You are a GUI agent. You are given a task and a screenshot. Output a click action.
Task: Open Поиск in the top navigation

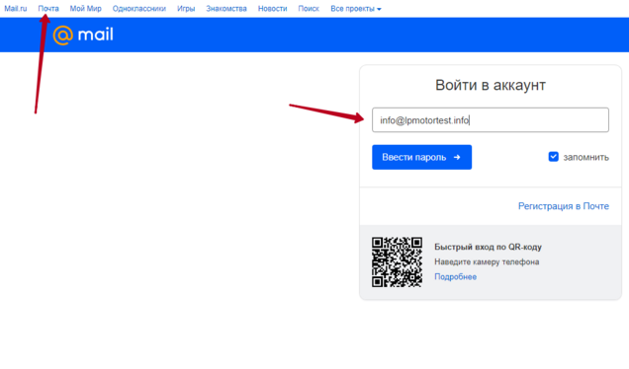click(309, 9)
